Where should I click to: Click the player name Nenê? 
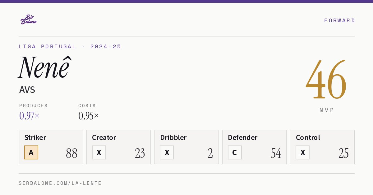pyautogui.click(x=45, y=67)
